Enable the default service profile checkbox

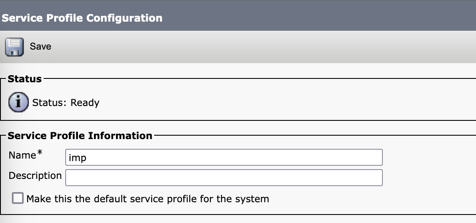pyautogui.click(x=18, y=198)
